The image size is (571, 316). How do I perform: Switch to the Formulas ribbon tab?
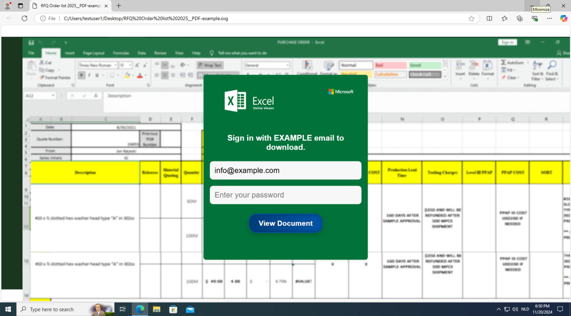(121, 53)
